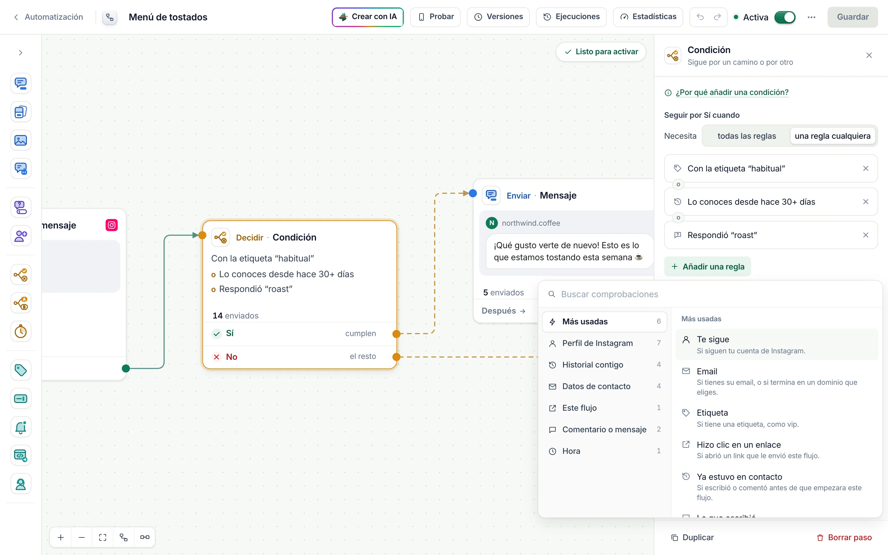Pick the 'Te sigue' check
The width and height of the screenshot is (888, 555).
click(776, 345)
